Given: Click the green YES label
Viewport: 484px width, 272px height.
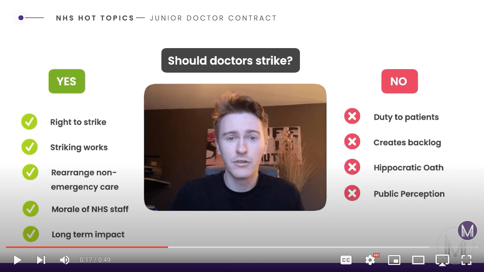Looking at the screenshot, I should pyautogui.click(x=67, y=81).
